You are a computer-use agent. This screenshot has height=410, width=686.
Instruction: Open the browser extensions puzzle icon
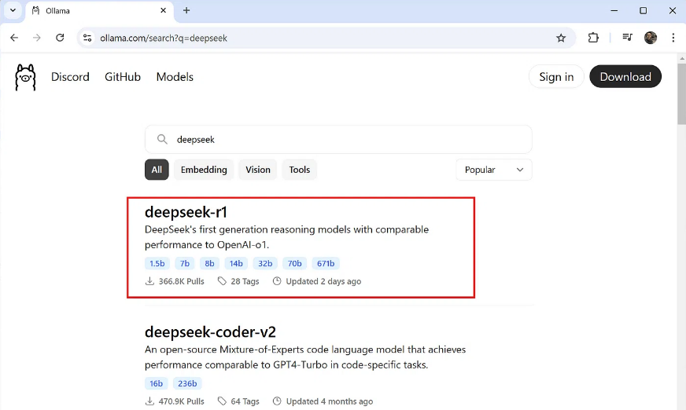pos(594,38)
